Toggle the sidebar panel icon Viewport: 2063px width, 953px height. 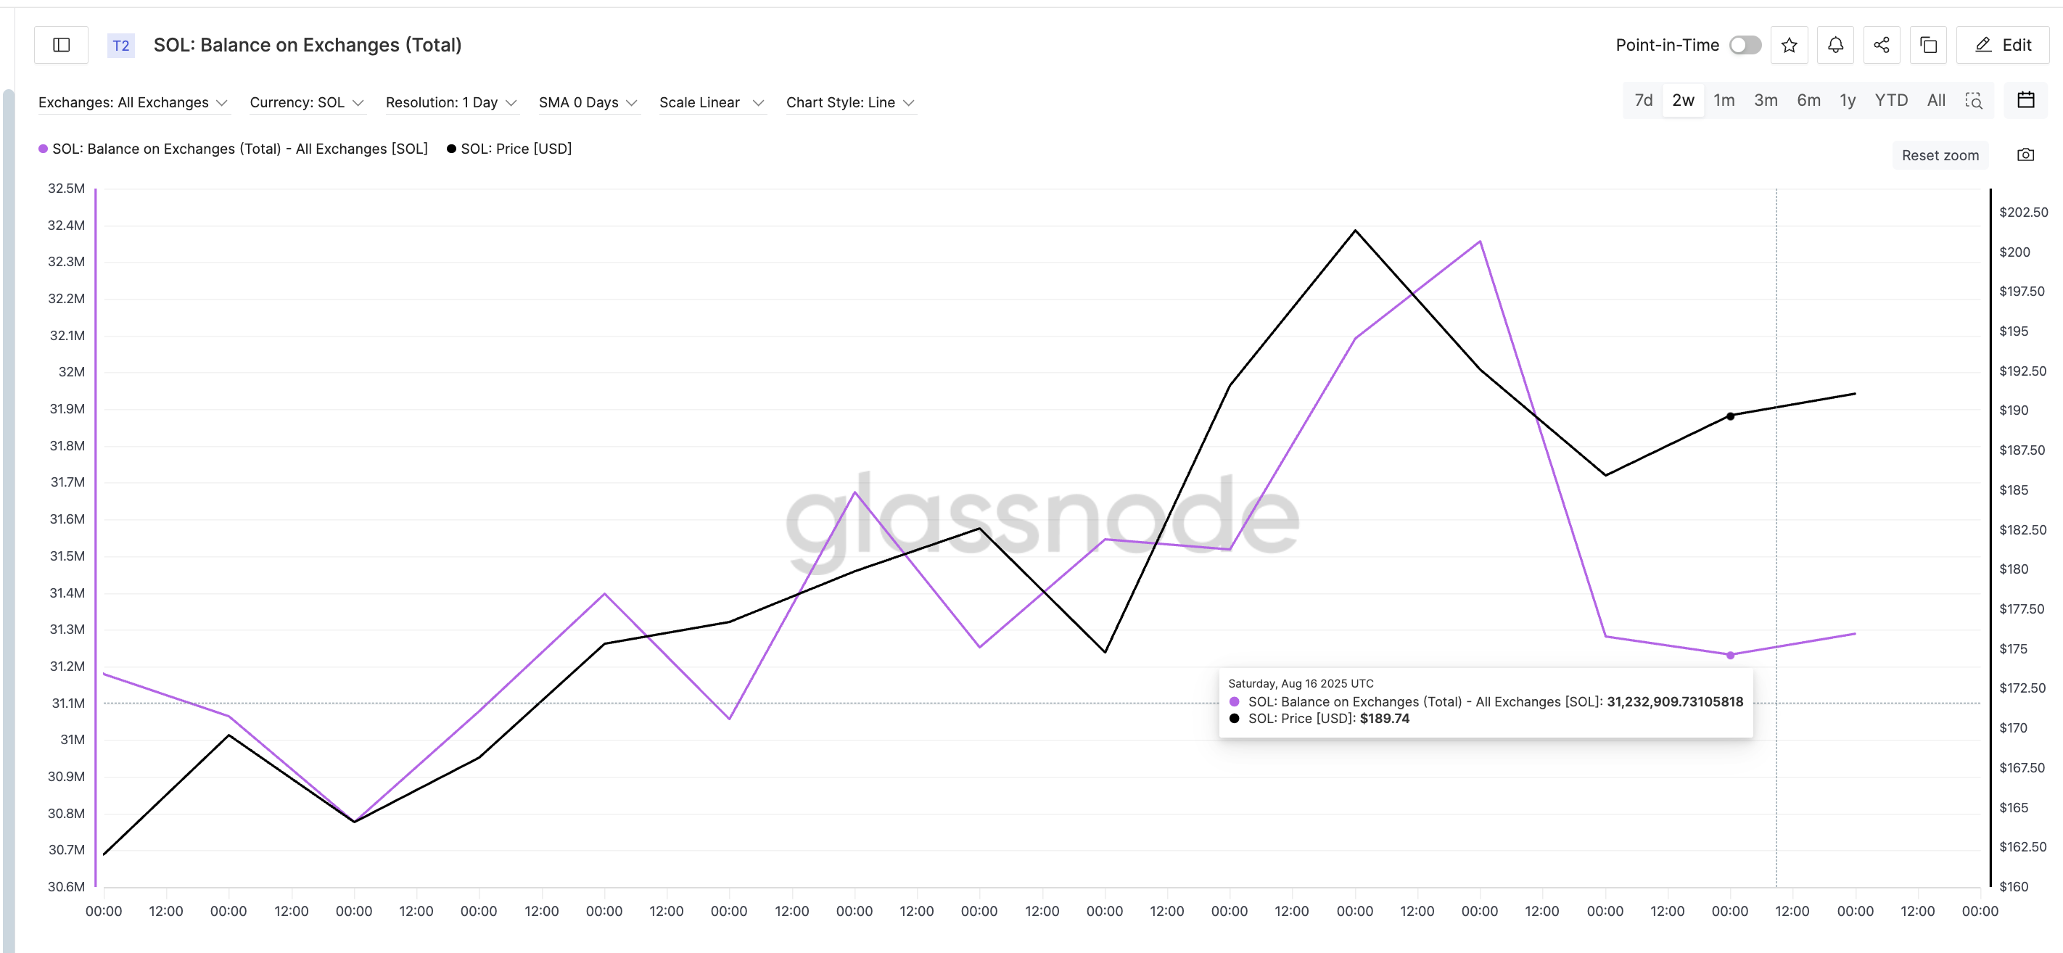(x=60, y=45)
